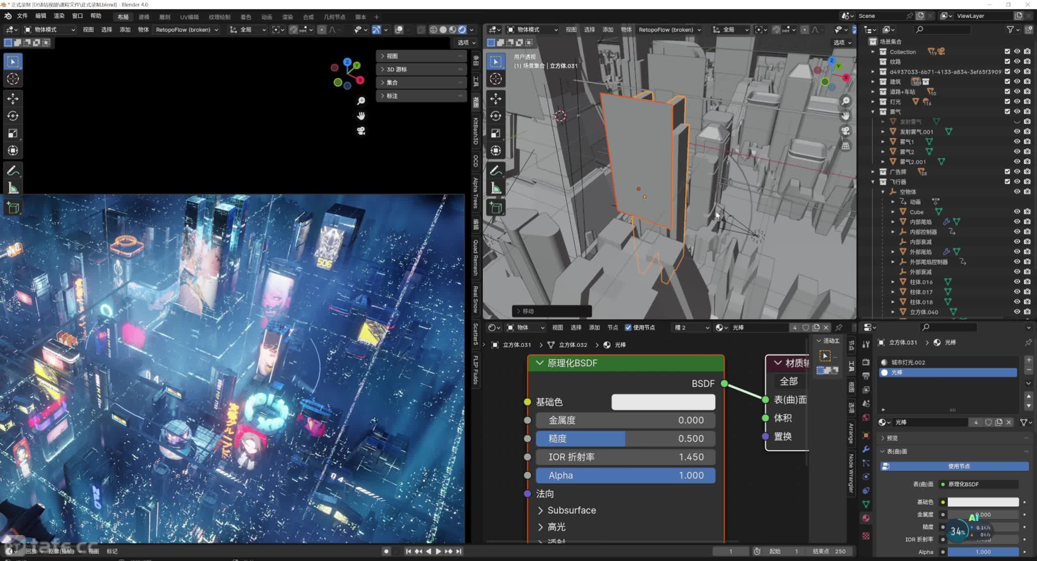Switch to the UV编辑 workspace tab

(189, 17)
